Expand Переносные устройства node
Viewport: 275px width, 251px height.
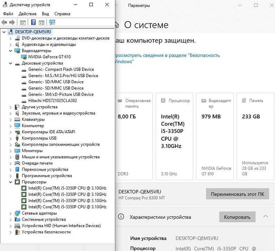(10, 169)
